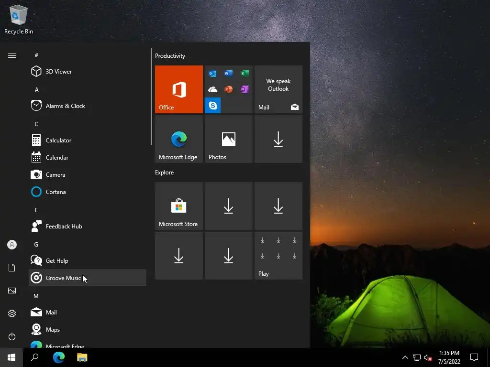The width and height of the screenshot is (490, 367).
Task: Launch Groove Music
Action: point(88,278)
